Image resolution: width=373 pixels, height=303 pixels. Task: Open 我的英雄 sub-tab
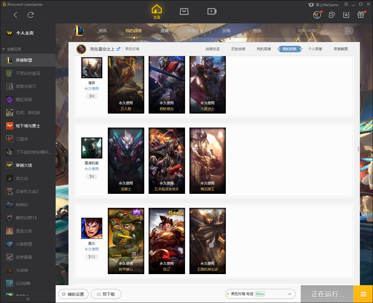click(264, 49)
